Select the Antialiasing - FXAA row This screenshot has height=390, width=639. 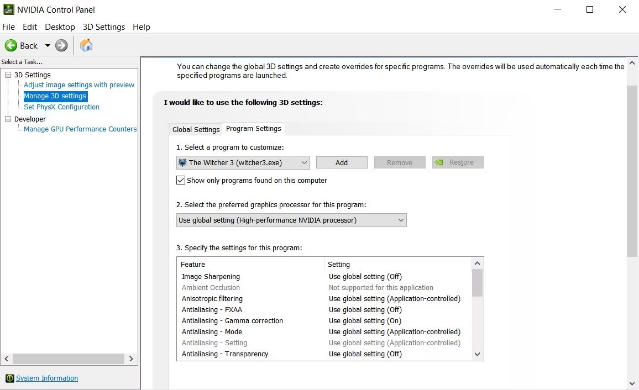324,309
